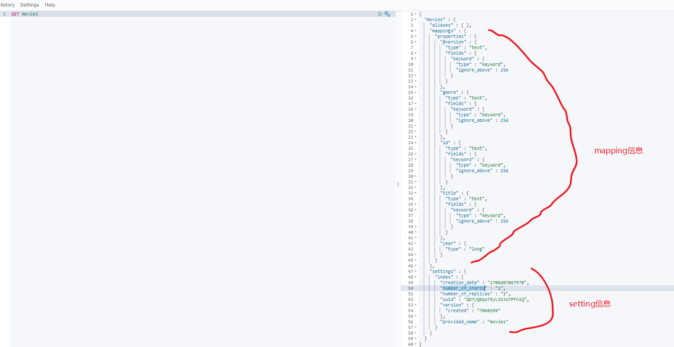Click the "settings" key text

click(x=442, y=271)
